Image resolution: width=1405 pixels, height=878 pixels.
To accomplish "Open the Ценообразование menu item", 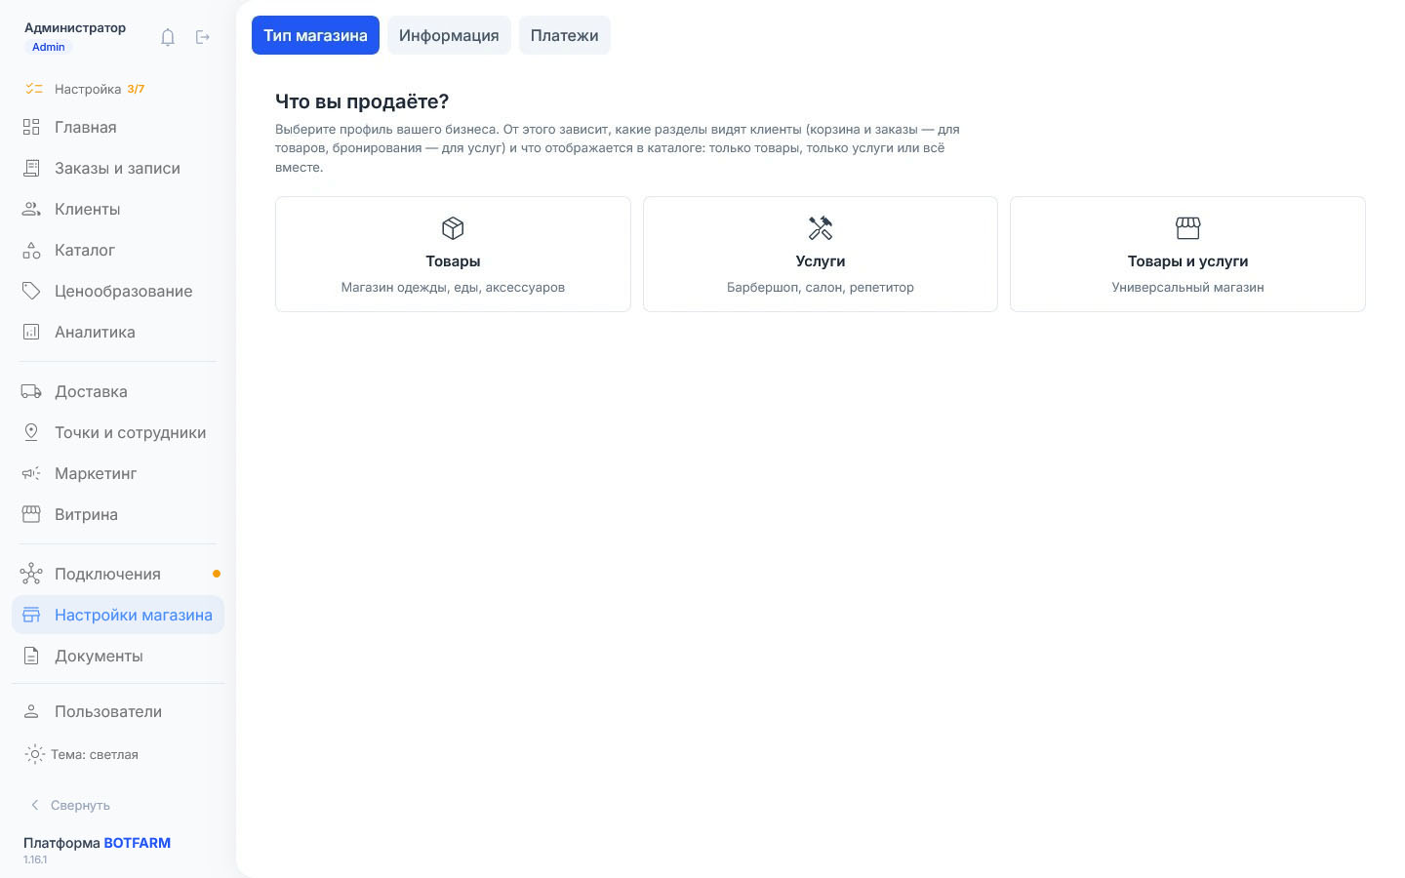I will [x=118, y=291].
